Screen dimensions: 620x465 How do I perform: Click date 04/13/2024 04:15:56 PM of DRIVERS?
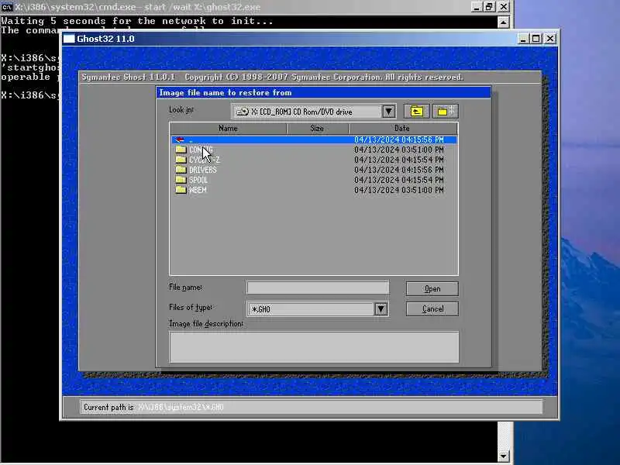tap(399, 170)
